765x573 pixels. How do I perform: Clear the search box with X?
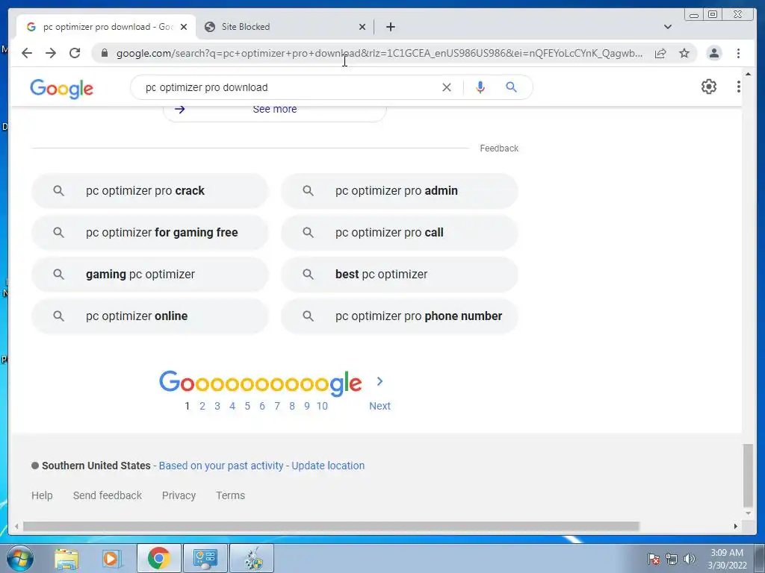pyautogui.click(x=447, y=87)
